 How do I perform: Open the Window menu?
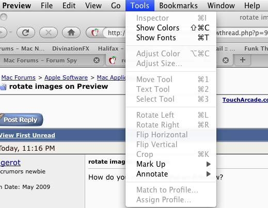(221, 6)
